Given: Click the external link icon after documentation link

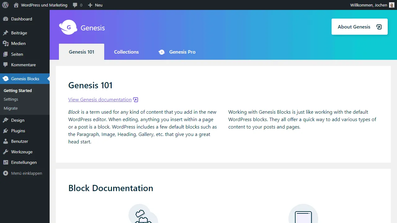Looking at the screenshot, I should pyautogui.click(x=136, y=100).
